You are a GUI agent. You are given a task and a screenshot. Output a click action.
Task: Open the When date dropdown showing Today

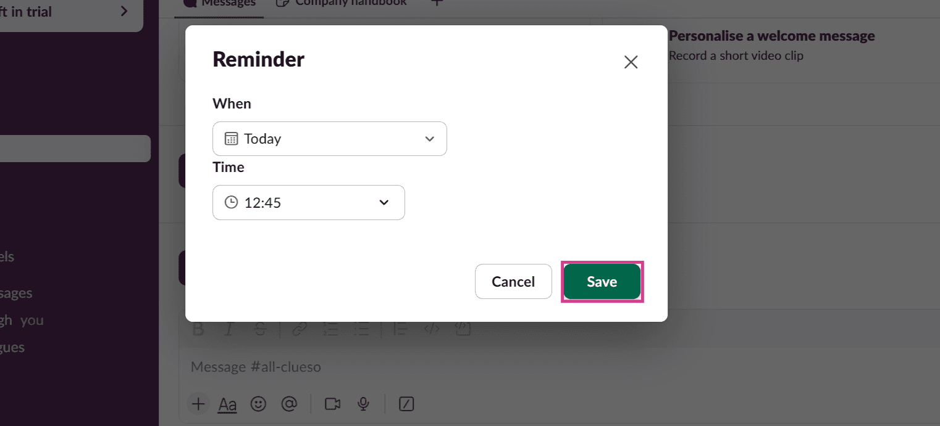coord(329,139)
